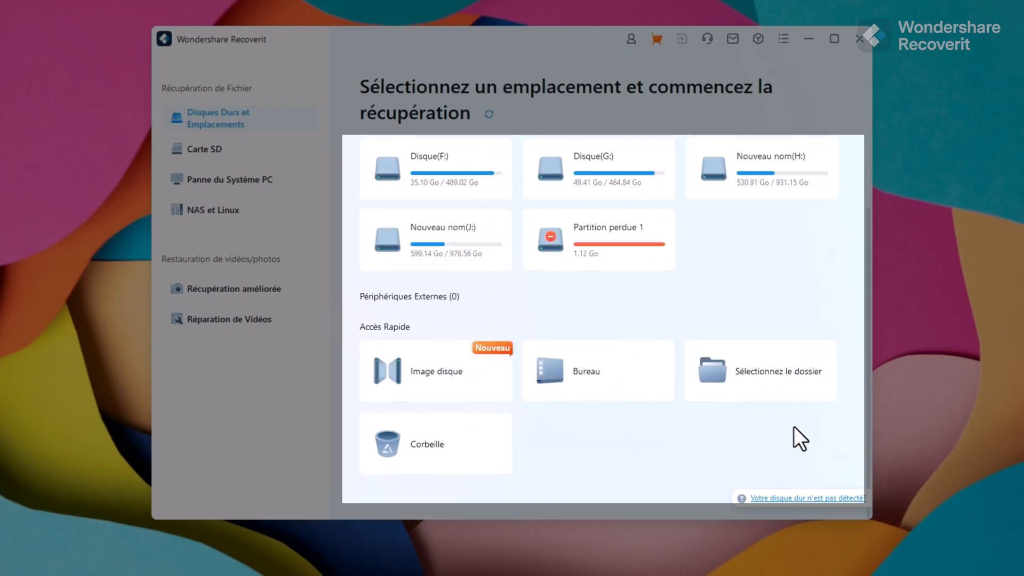
Task: Click the refresh icon beside the heading
Action: (489, 114)
